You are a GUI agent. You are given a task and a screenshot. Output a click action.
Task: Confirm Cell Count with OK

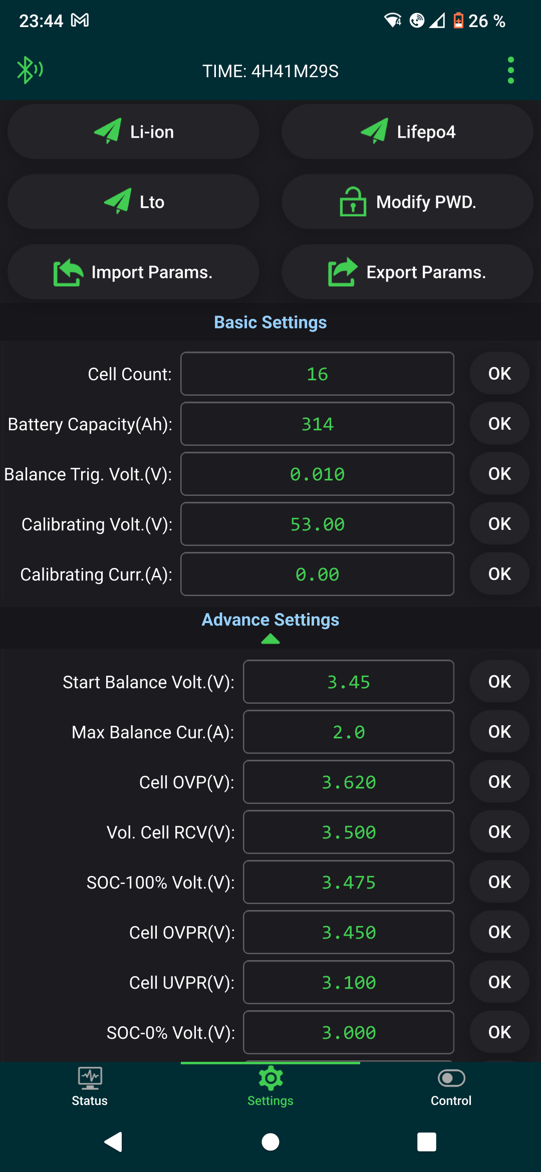click(x=499, y=374)
